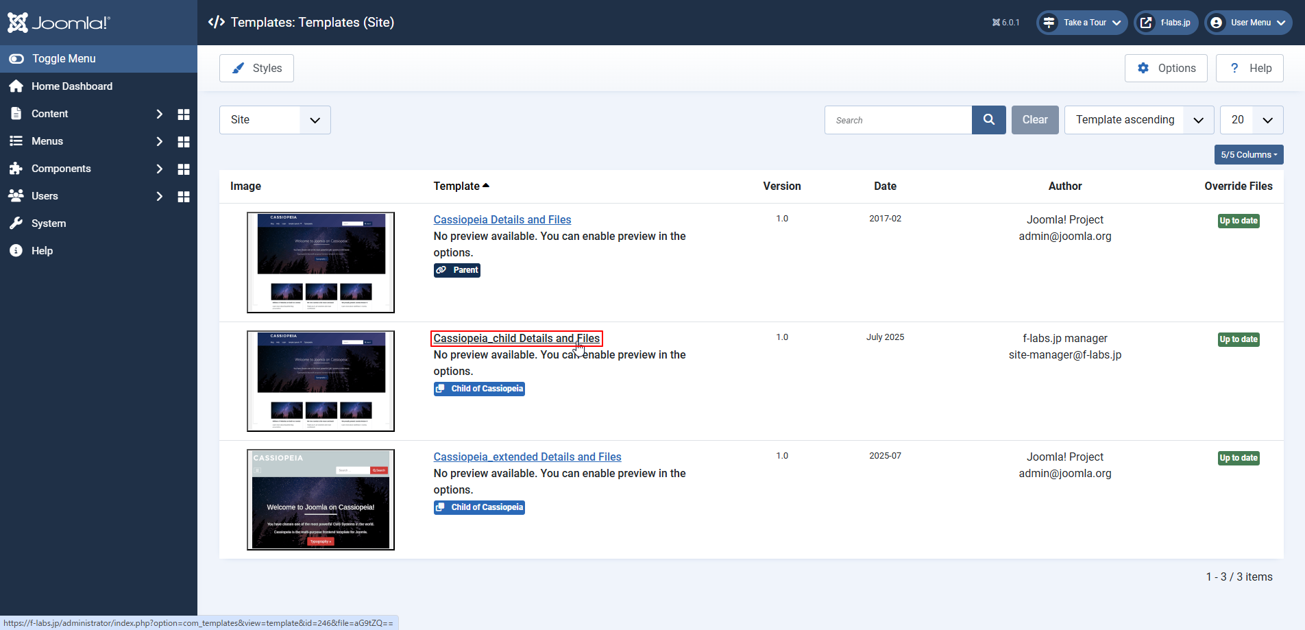Open the f-labs.jp site preview link
The width and height of the screenshot is (1305, 630).
coord(1165,23)
